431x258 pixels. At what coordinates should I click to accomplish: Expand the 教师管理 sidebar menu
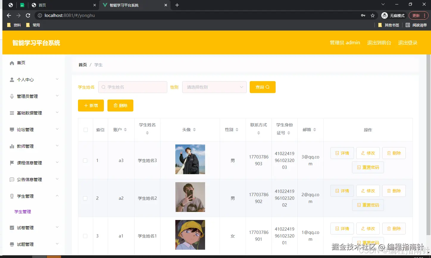57,146
